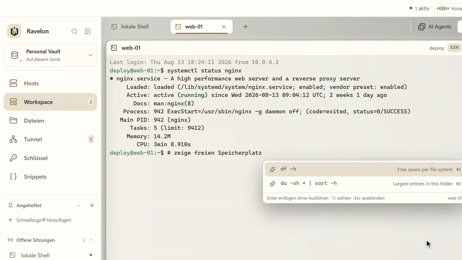The image size is (462, 260).
Task: Click the suggestion hint 'Enter einfügen ohne Ausführen'
Action: tap(298, 198)
